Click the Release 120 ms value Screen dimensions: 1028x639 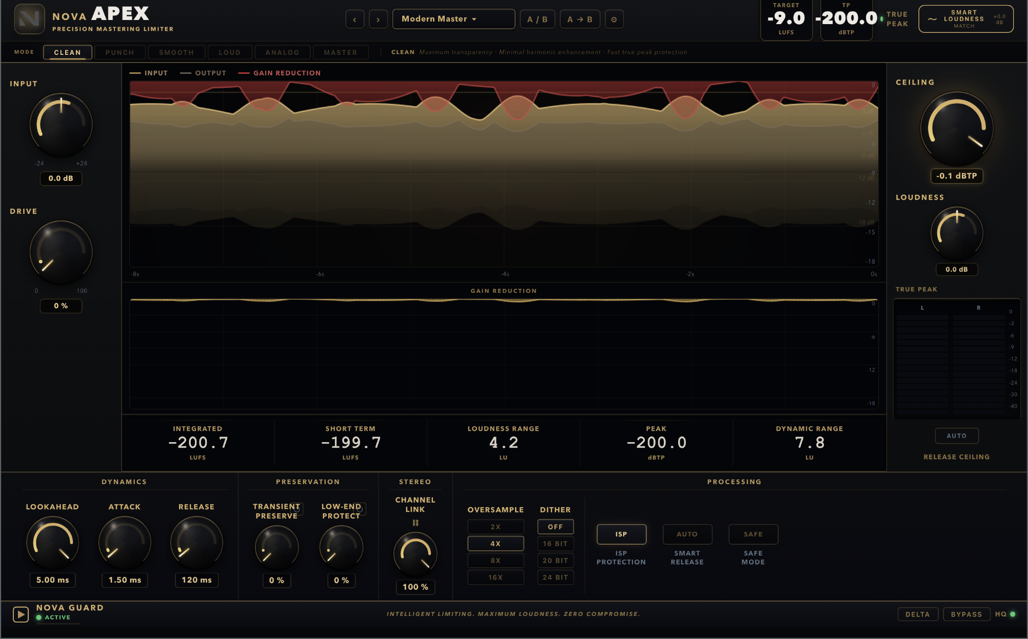196,580
